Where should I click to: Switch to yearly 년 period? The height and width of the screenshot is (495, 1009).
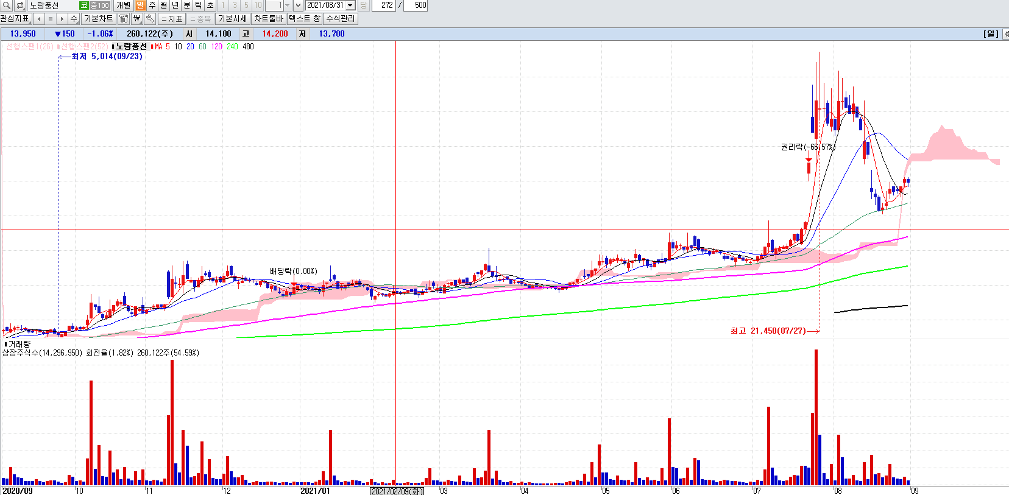coord(175,5)
